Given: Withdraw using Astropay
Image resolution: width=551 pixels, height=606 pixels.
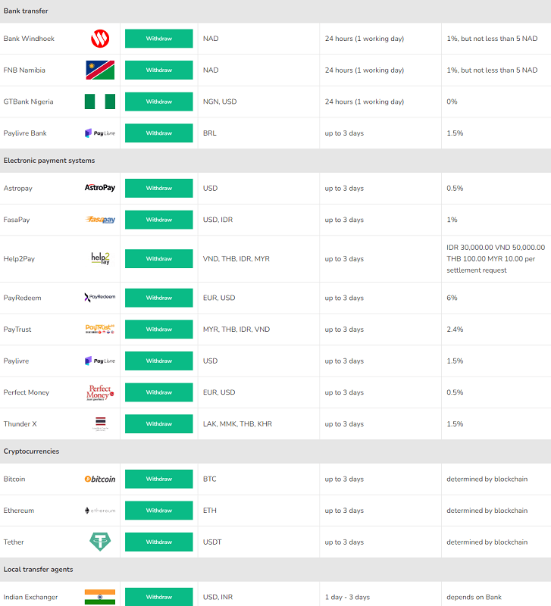Looking at the screenshot, I should (159, 188).
